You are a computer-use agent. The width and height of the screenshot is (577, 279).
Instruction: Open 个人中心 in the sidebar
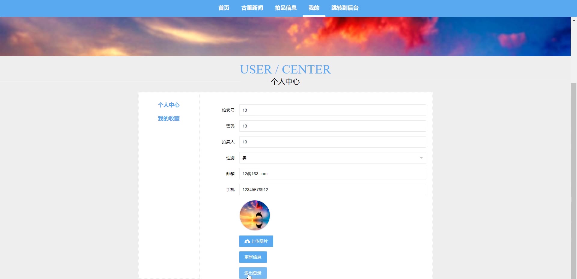(169, 105)
